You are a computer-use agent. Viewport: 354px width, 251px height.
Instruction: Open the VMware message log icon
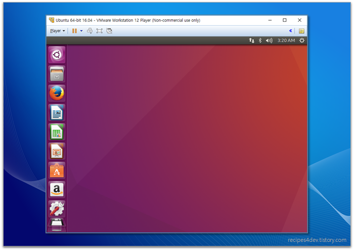(301, 31)
